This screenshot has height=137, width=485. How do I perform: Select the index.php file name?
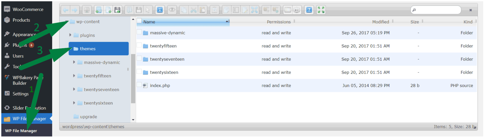point(160,85)
